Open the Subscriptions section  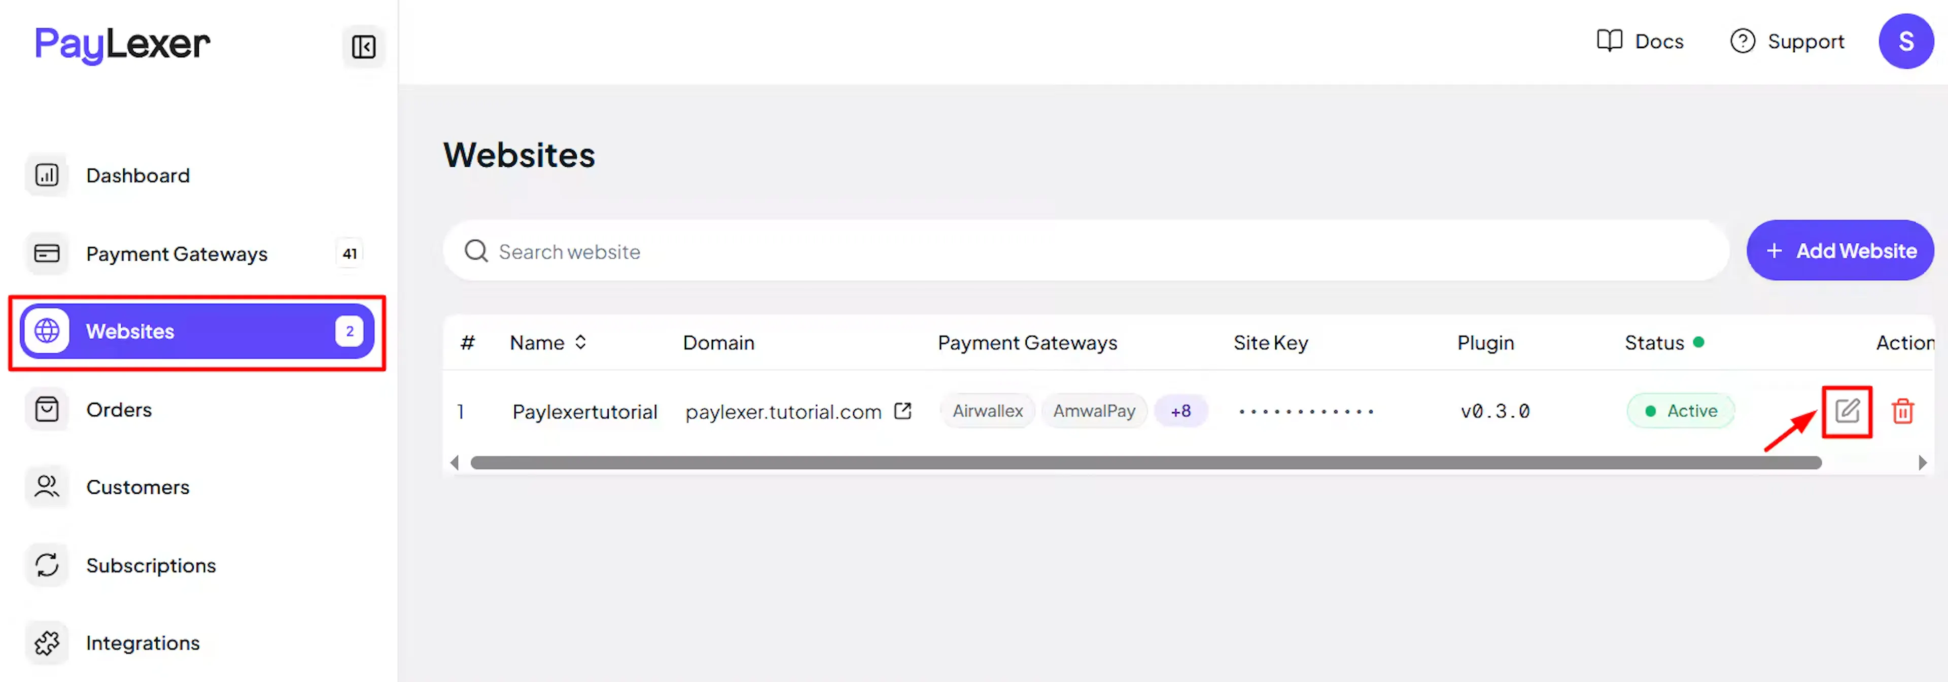click(x=197, y=565)
